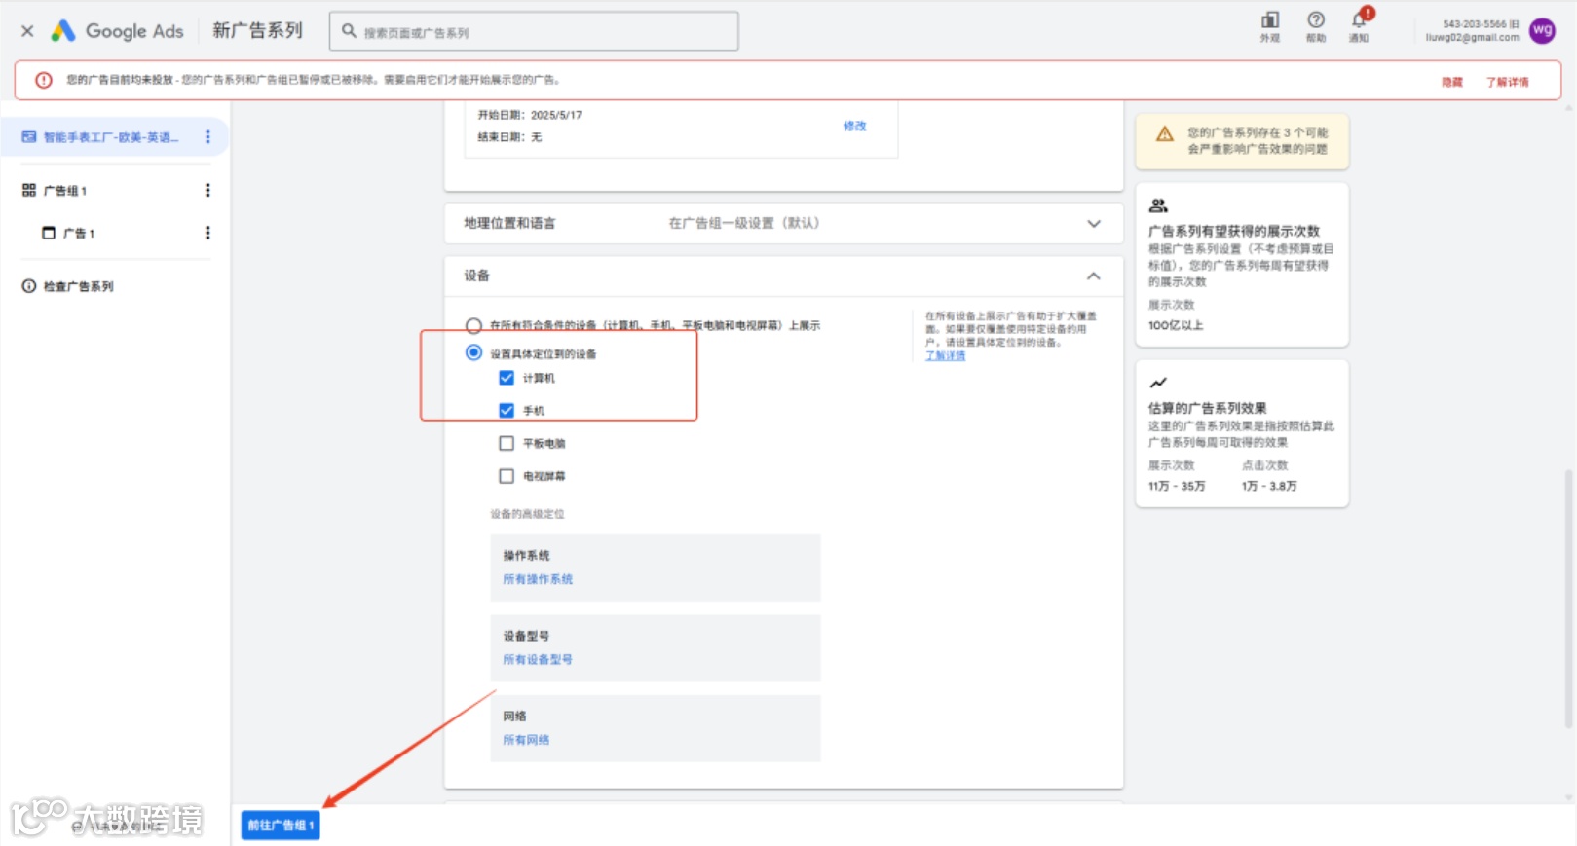Click the yellow warning triangle icon
The width and height of the screenshot is (1577, 846).
(1164, 134)
